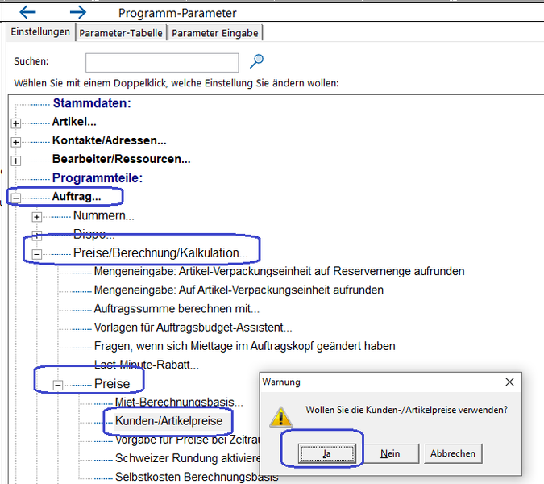Select the Bearbeiter/Ressourcen... tree entry

pyautogui.click(x=122, y=160)
